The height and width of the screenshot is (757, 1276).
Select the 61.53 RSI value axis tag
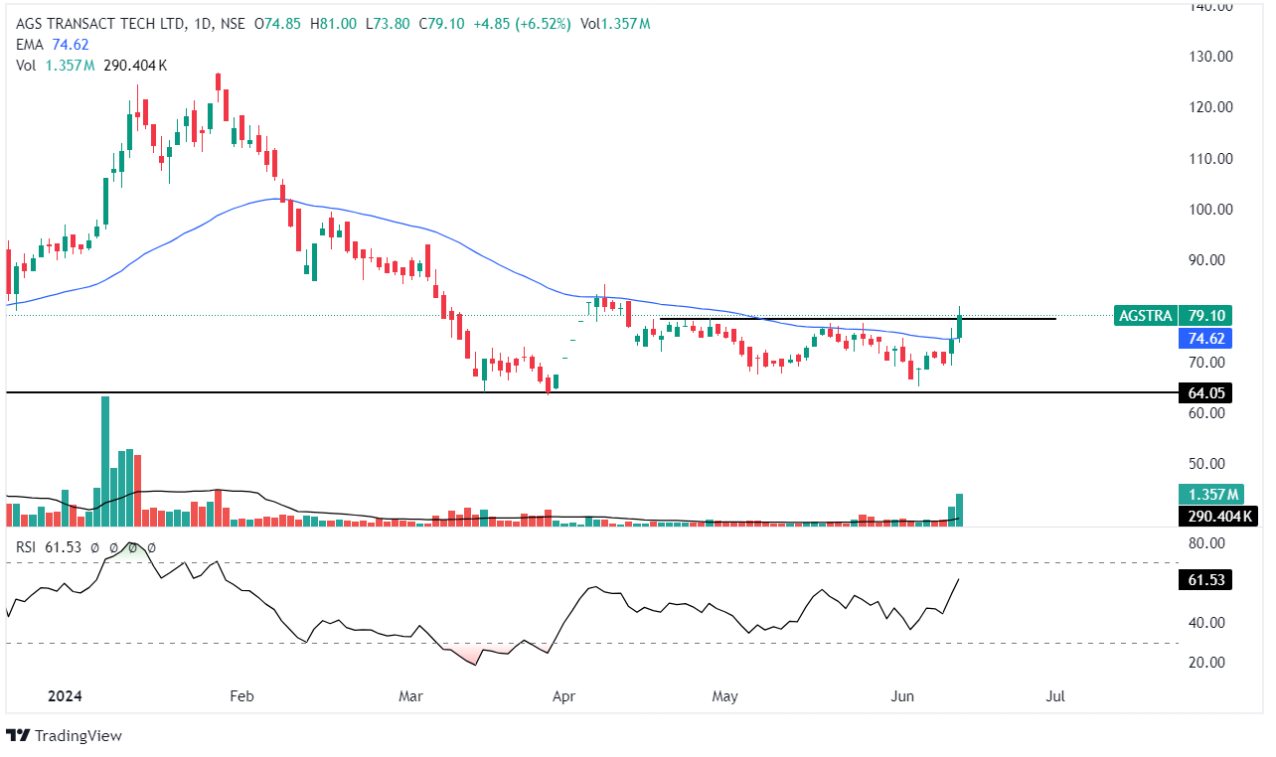point(1204,580)
